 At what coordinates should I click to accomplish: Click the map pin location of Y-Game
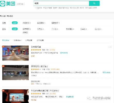click(x=70, y=97)
